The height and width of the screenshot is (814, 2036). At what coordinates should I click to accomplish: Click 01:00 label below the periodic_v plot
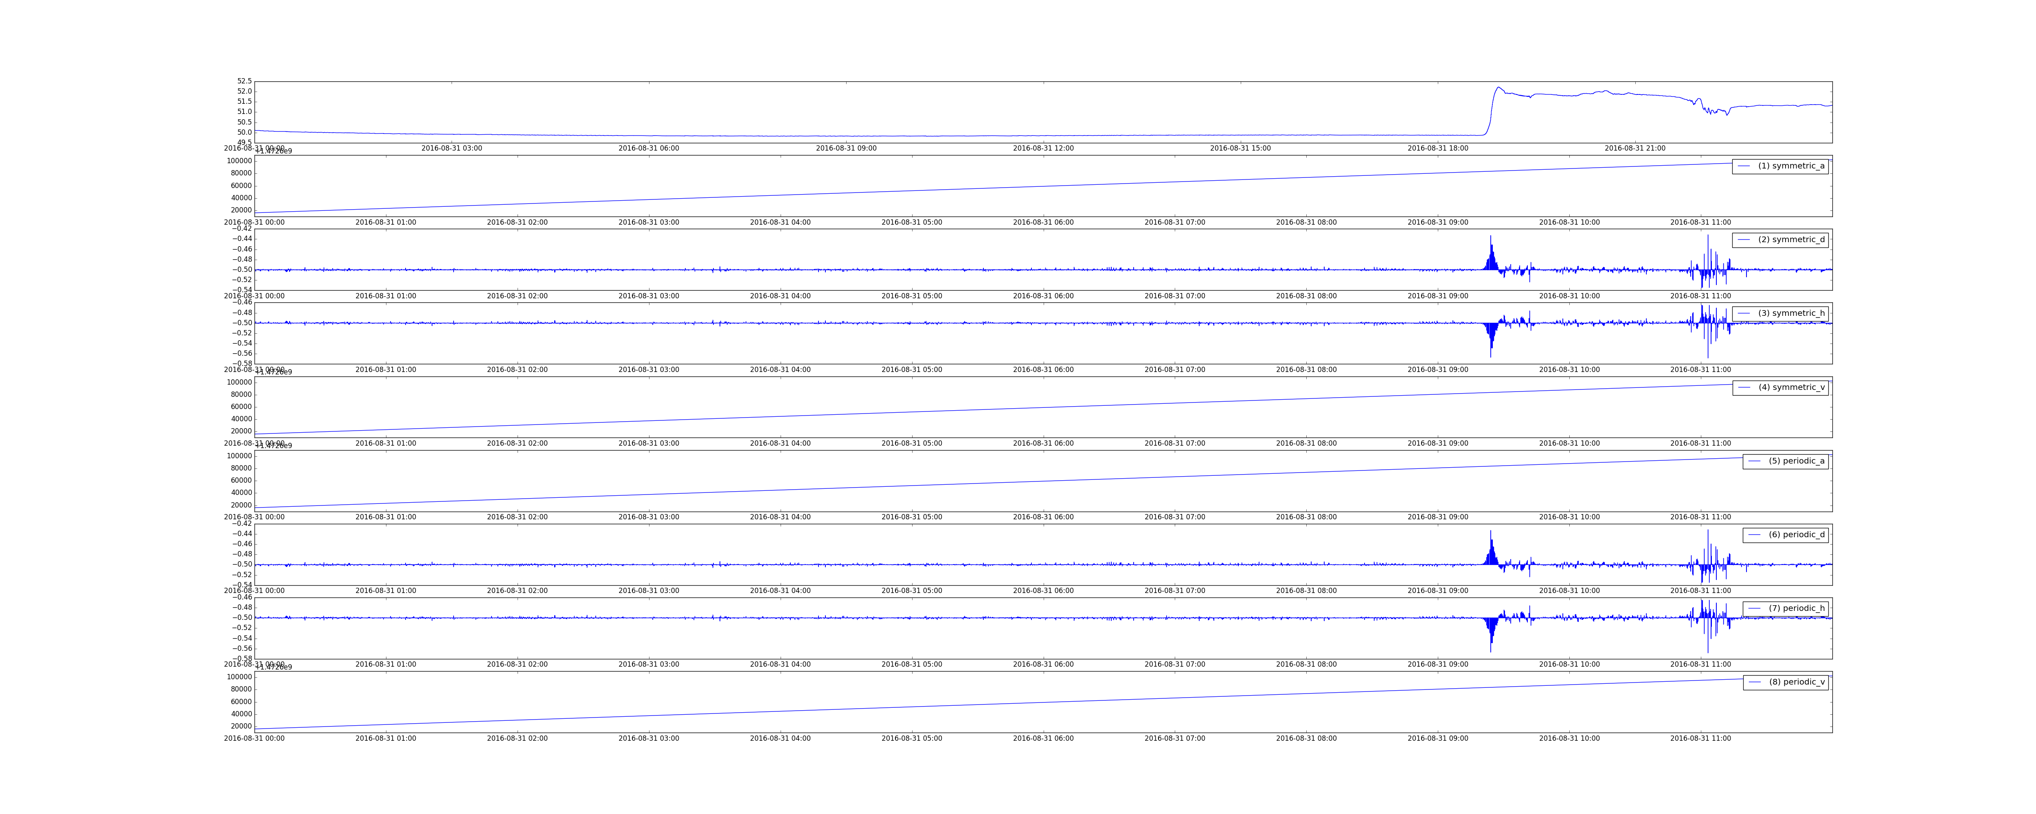(386, 739)
